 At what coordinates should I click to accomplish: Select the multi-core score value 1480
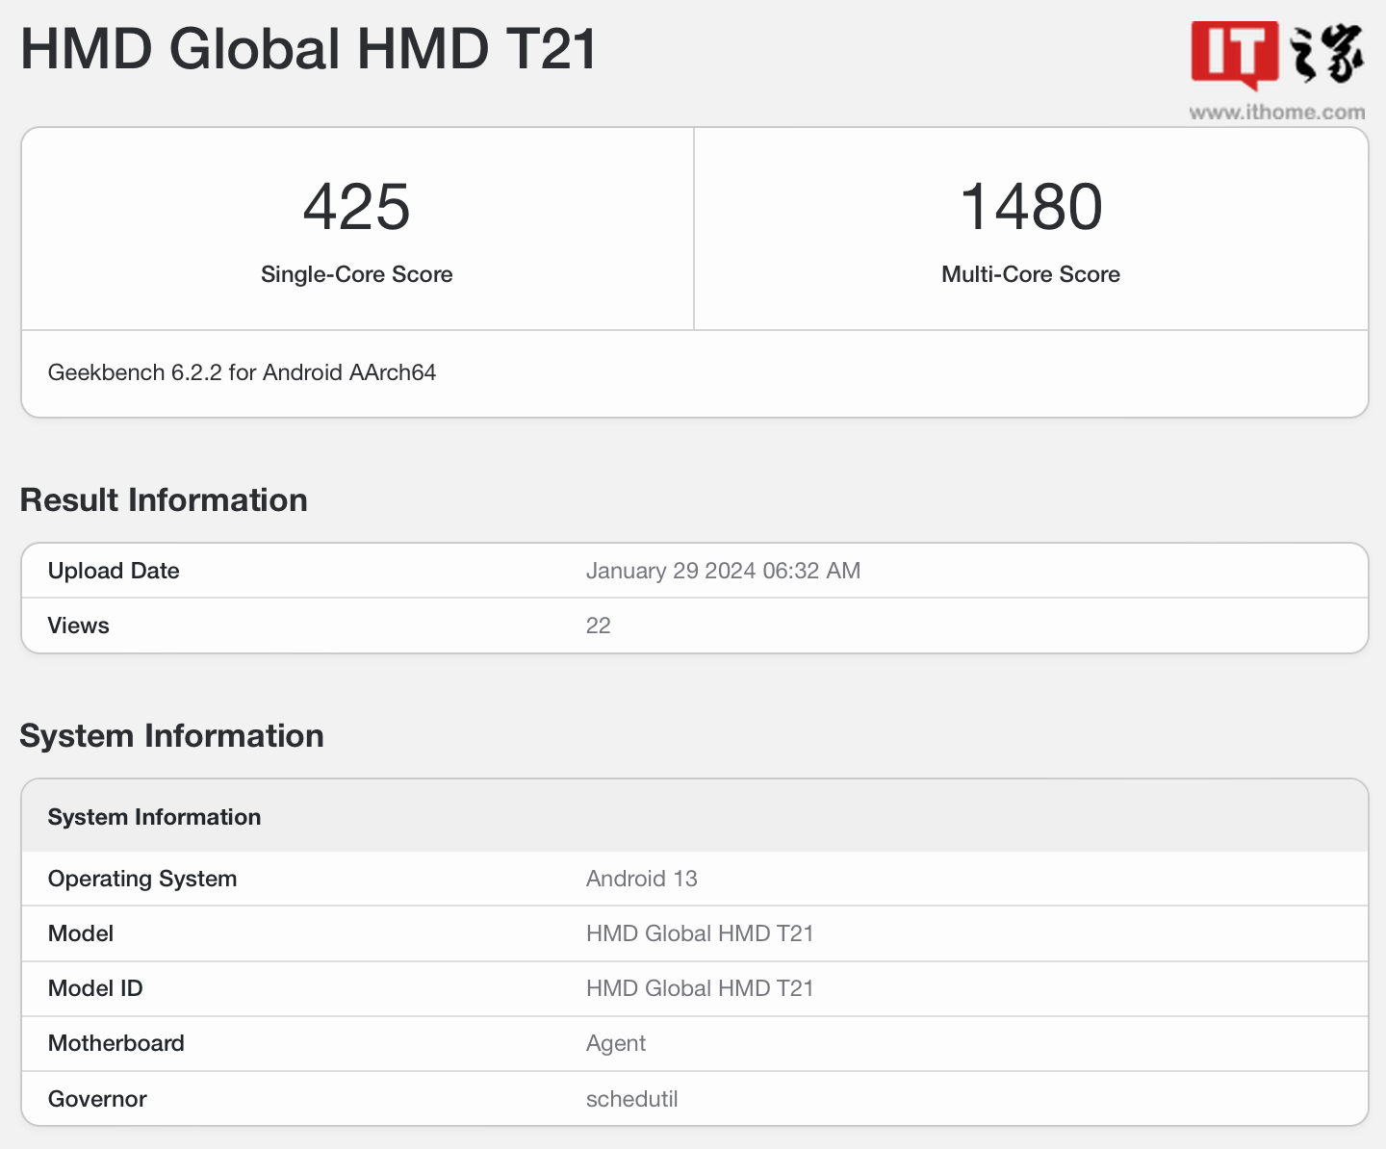click(x=1031, y=207)
